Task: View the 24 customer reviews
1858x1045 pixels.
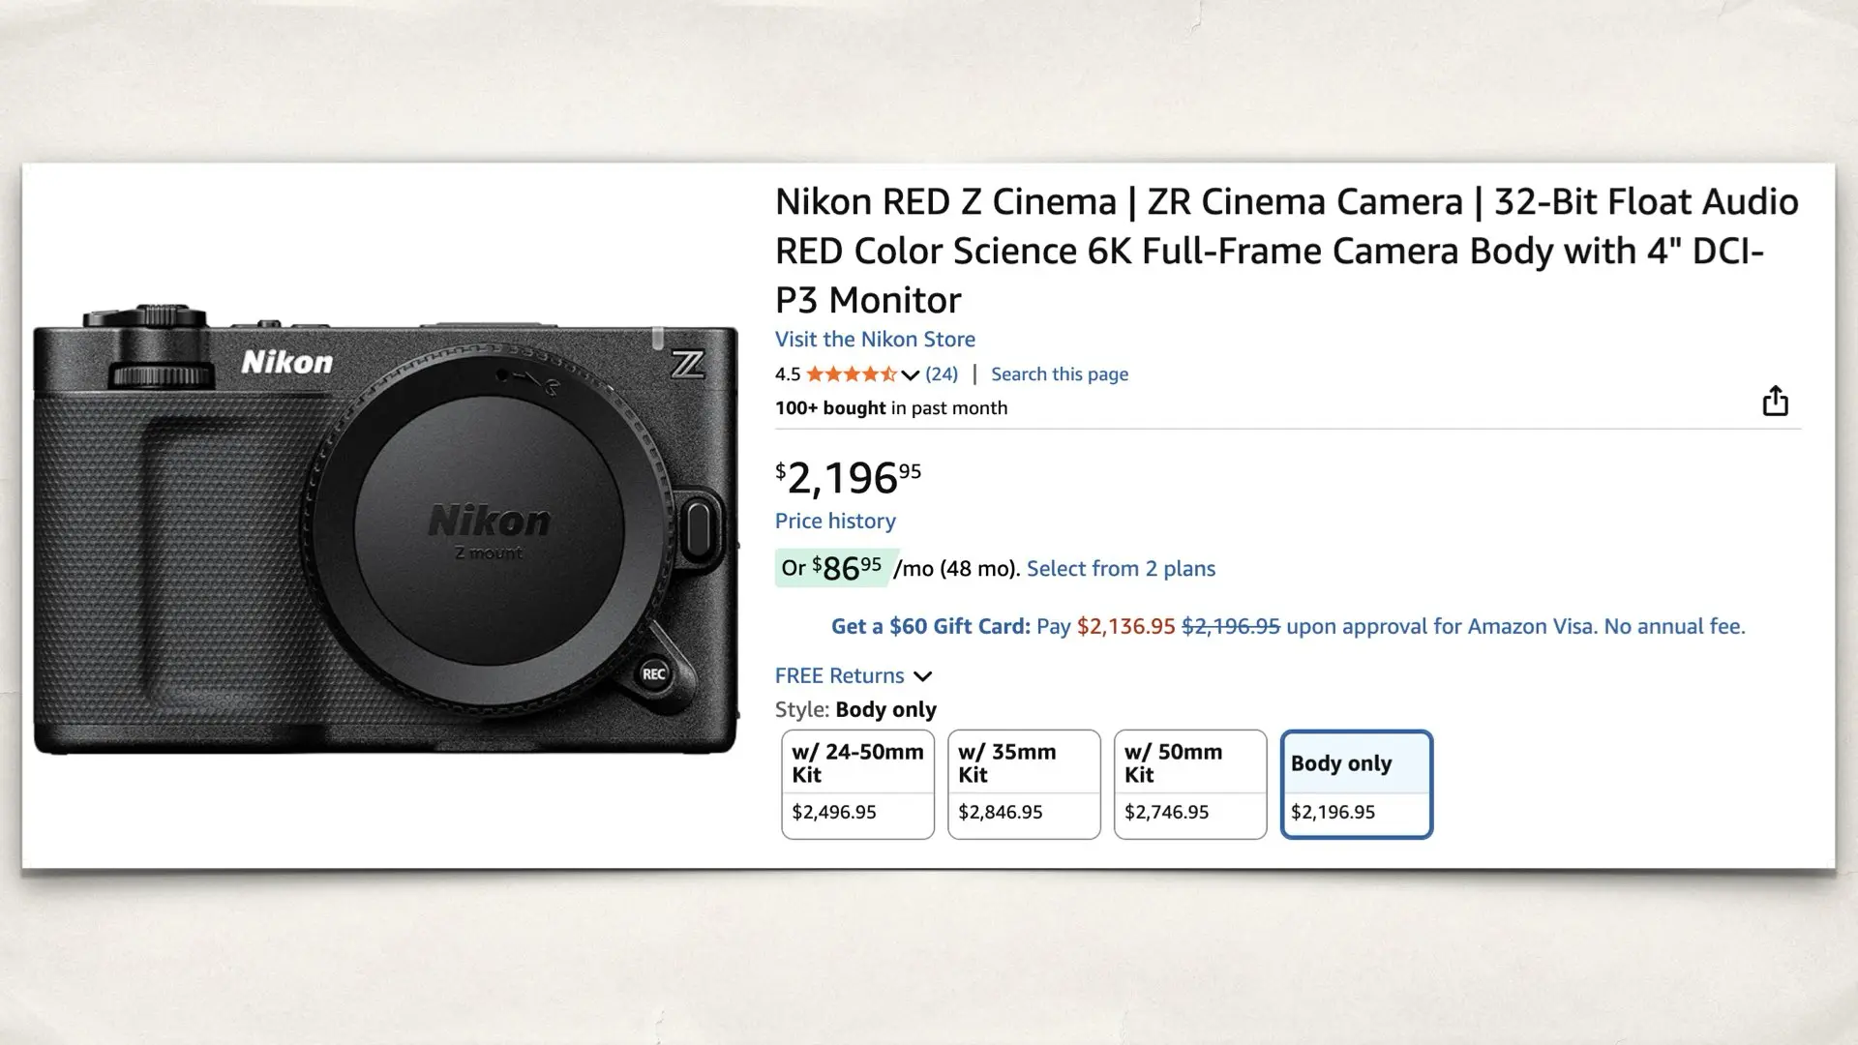Action: pos(942,373)
